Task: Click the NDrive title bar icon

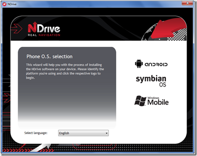Action: (4, 4)
